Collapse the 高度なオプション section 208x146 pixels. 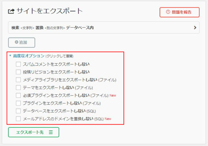click(x=29, y=56)
